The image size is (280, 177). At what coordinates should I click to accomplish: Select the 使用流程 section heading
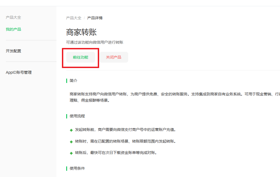point(77,116)
